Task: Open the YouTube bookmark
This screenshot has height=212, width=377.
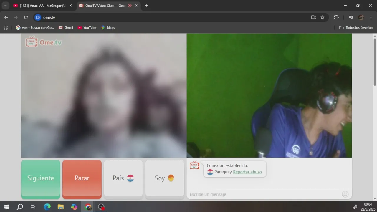Action: tap(87, 28)
